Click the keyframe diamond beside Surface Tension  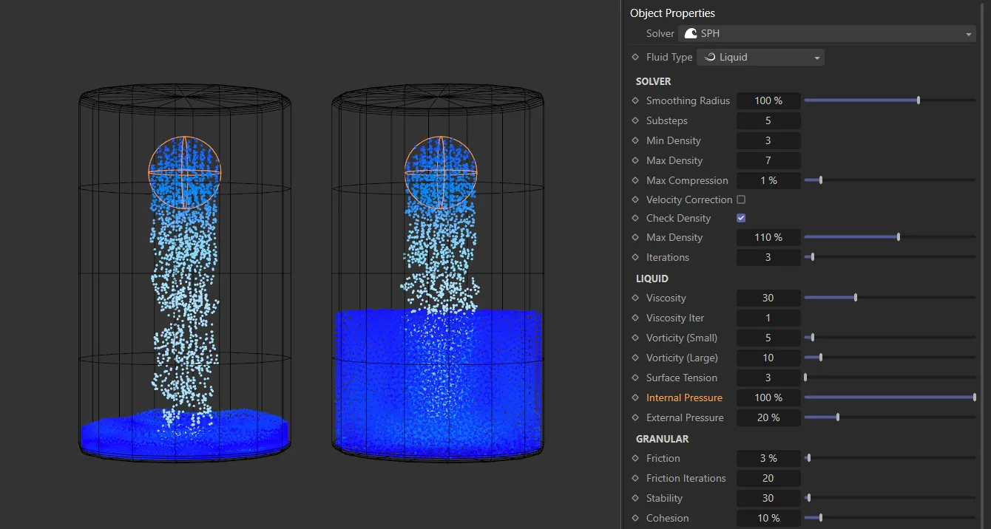point(636,378)
